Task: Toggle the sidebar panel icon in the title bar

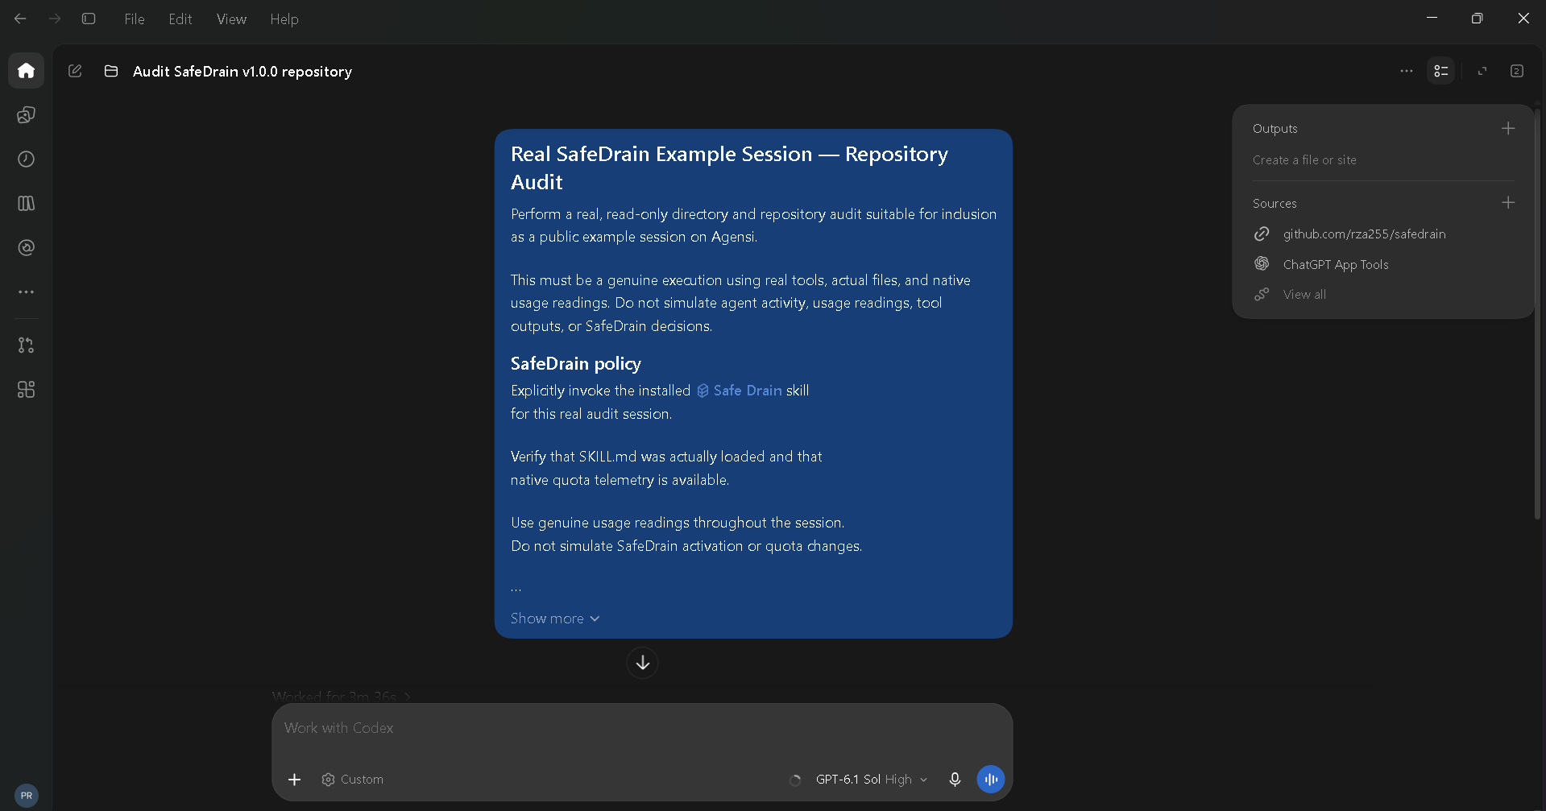Action: click(x=89, y=19)
